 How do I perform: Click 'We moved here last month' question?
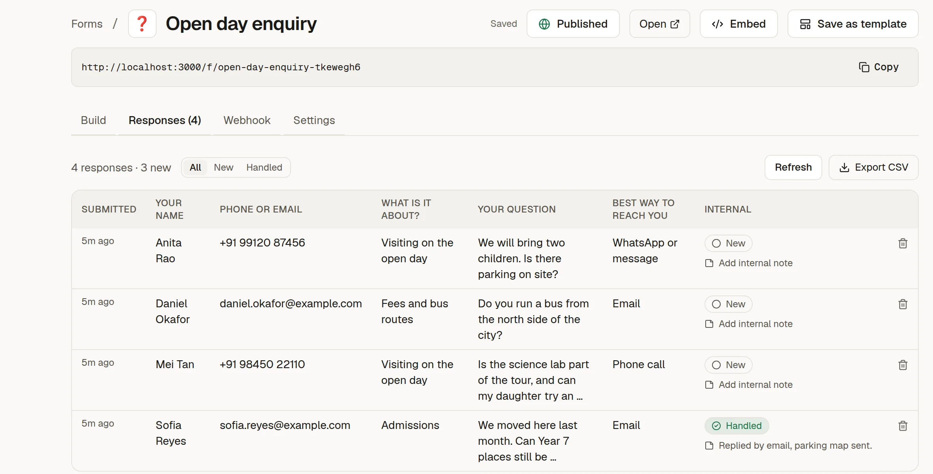point(527,441)
